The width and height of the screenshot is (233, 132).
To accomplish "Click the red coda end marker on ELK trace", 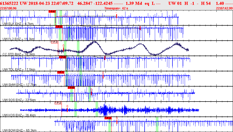I will point(117,16).
